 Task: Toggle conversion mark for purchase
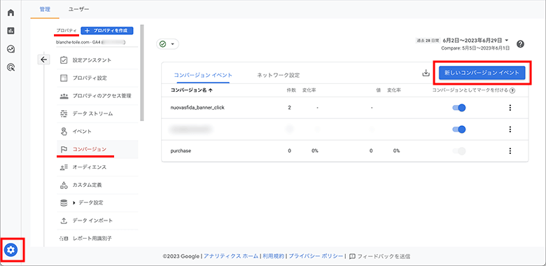click(459, 150)
